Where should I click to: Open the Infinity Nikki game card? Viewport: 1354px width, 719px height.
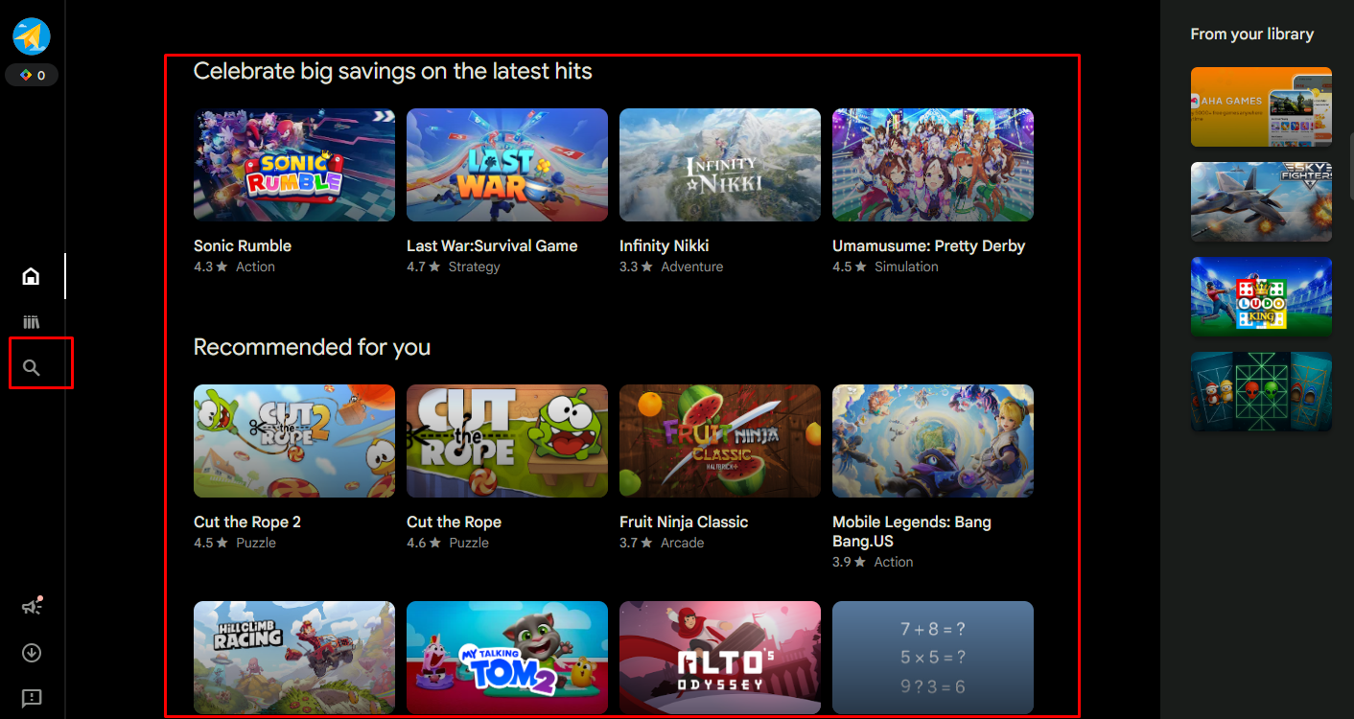[719, 165]
